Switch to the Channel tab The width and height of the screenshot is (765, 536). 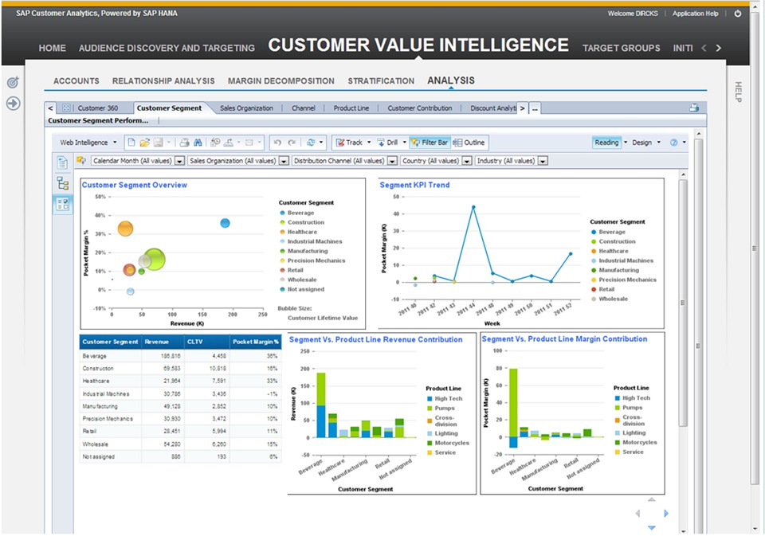pos(304,108)
